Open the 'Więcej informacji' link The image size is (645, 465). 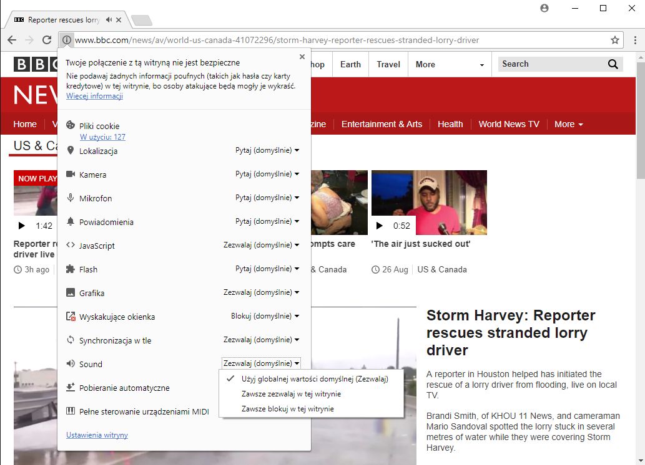point(94,96)
